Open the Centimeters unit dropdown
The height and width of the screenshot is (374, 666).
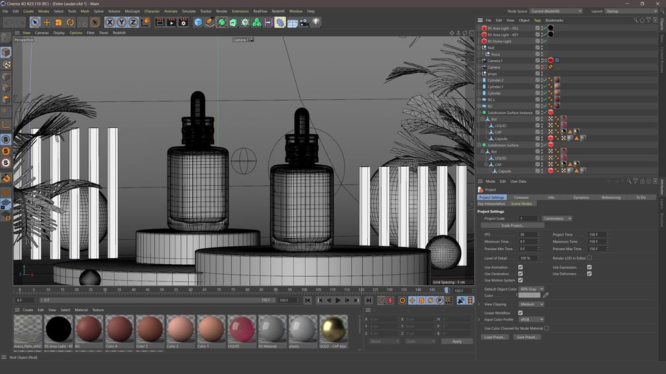pos(557,218)
